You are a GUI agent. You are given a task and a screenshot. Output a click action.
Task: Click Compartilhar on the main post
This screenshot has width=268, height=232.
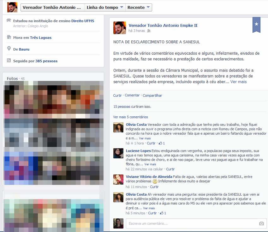click(152, 95)
